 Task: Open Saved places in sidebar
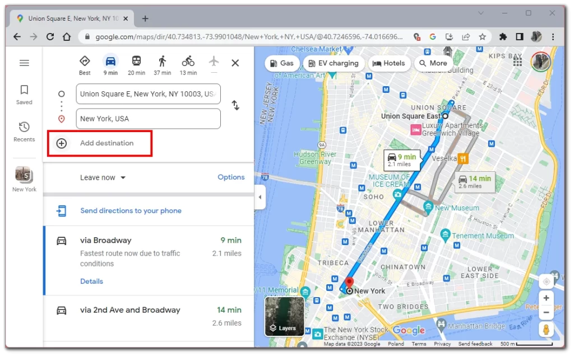[24, 94]
